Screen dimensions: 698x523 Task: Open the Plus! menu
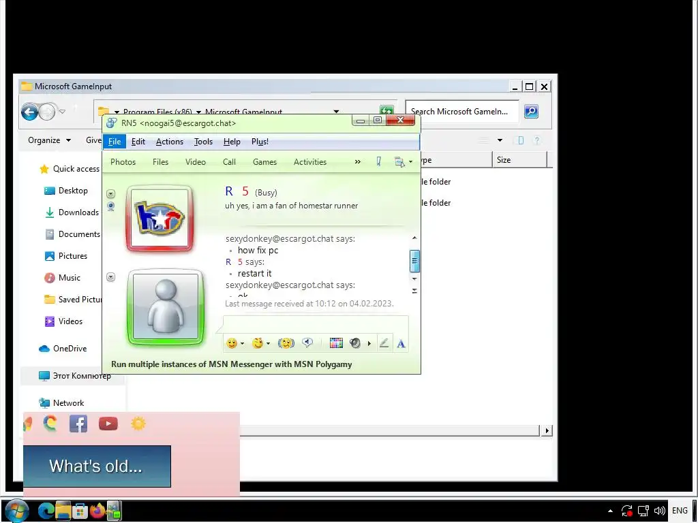260,142
